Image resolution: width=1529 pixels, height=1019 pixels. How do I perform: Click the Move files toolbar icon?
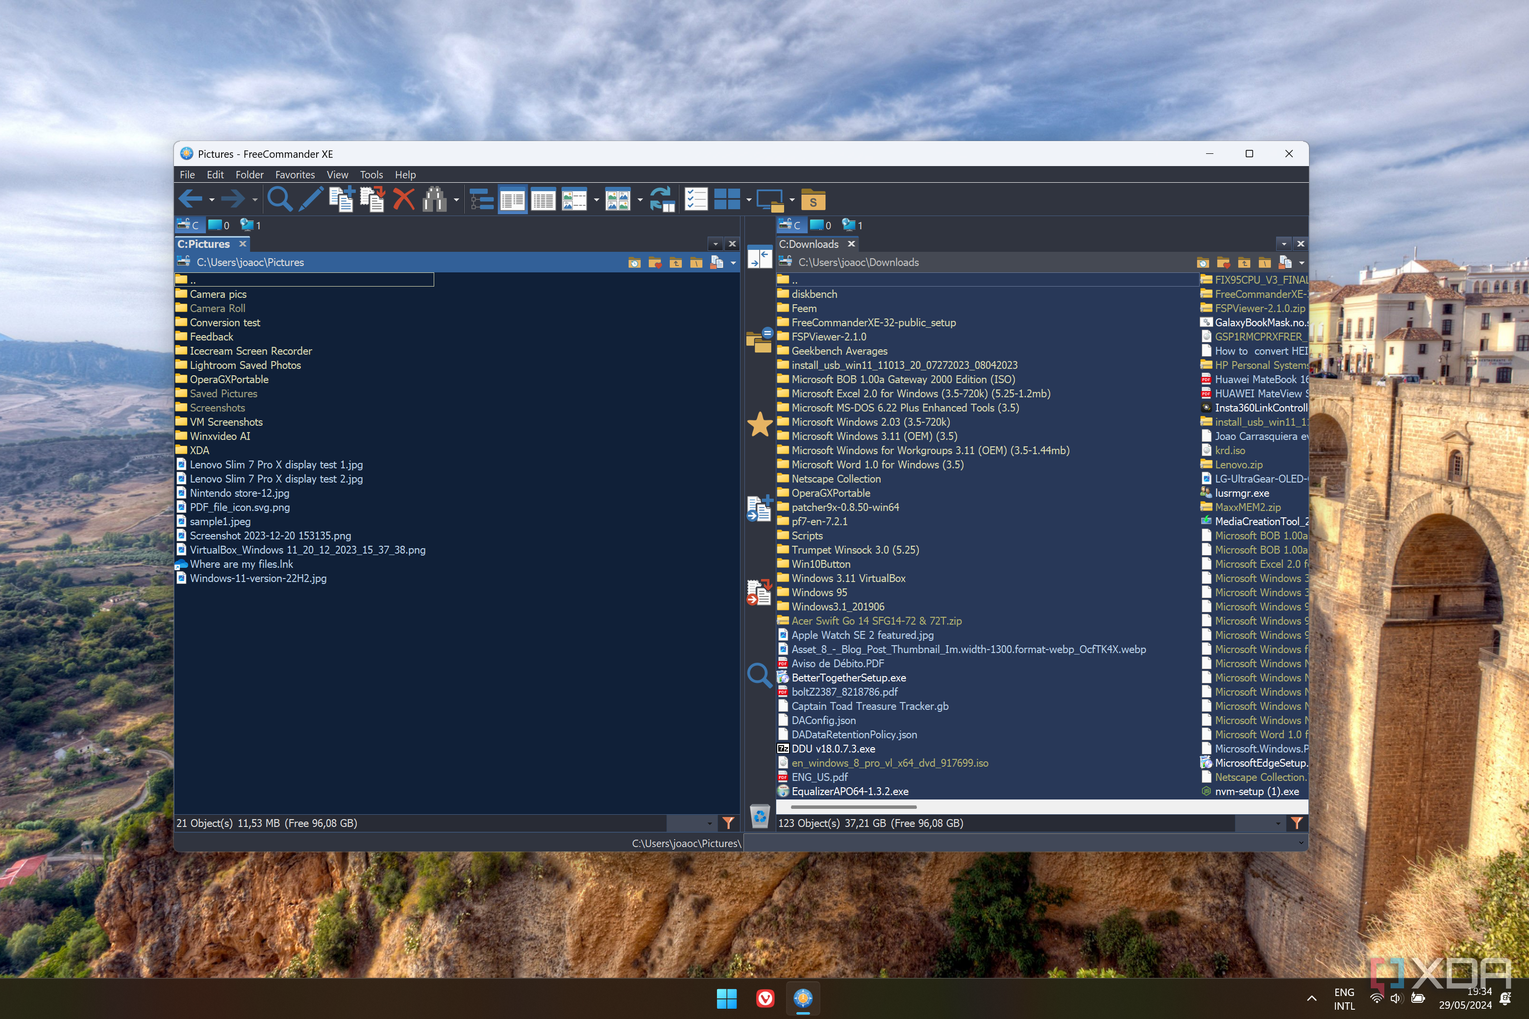pyautogui.click(x=372, y=199)
